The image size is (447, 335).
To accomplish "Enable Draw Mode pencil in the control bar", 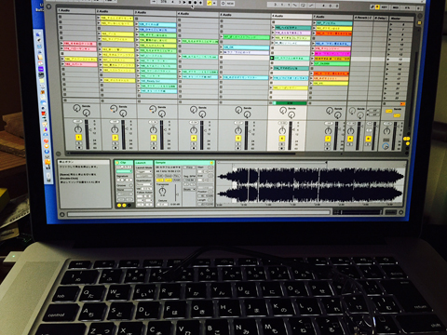I will tap(372, 7).
